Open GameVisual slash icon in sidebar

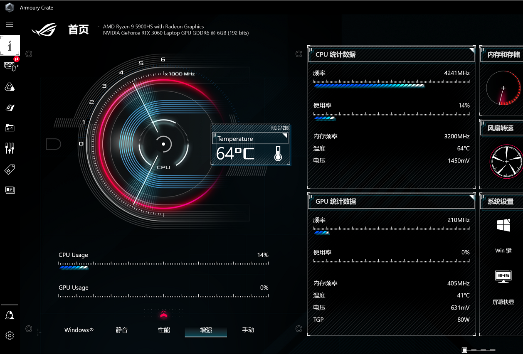[10, 108]
